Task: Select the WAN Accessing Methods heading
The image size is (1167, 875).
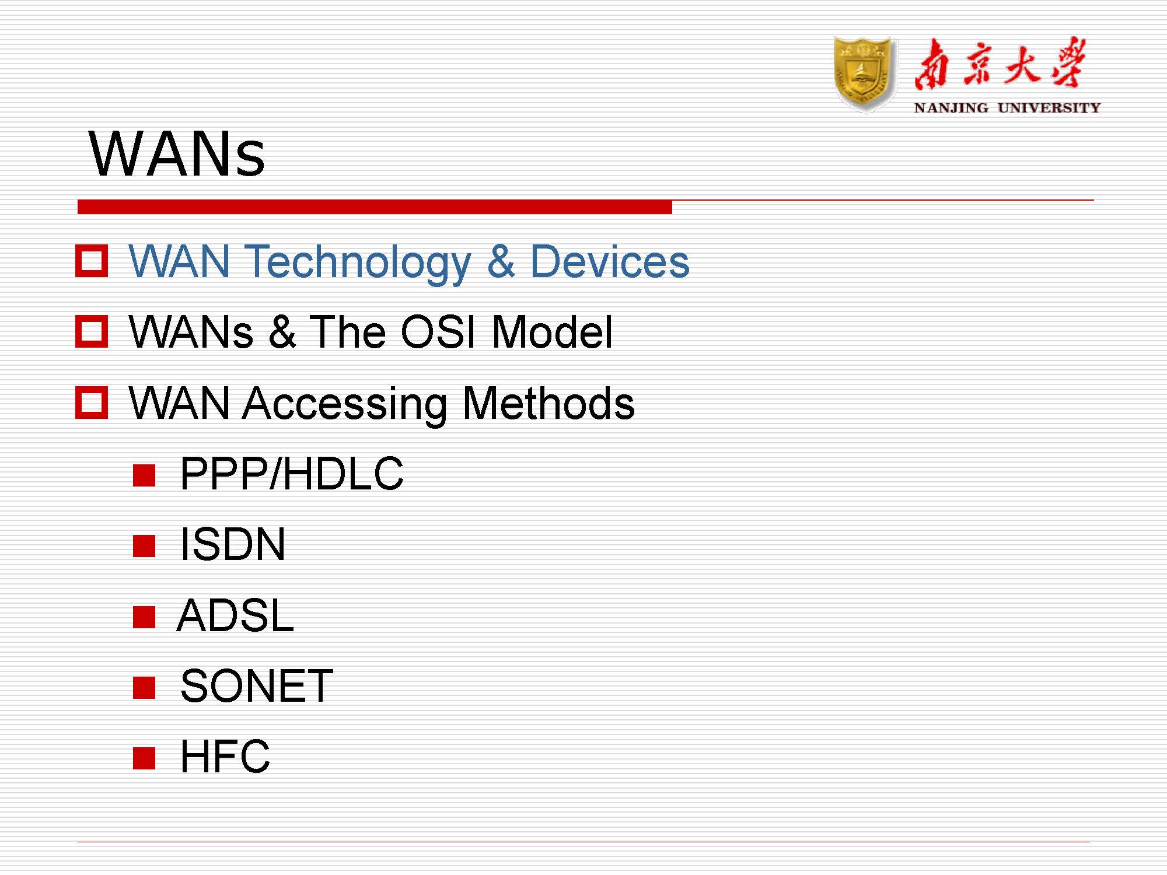Action: [x=381, y=403]
